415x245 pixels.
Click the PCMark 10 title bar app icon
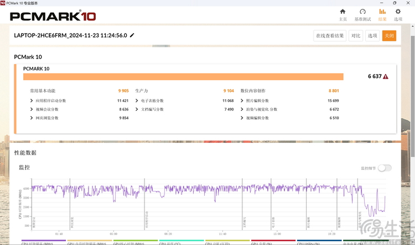(3, 3)
